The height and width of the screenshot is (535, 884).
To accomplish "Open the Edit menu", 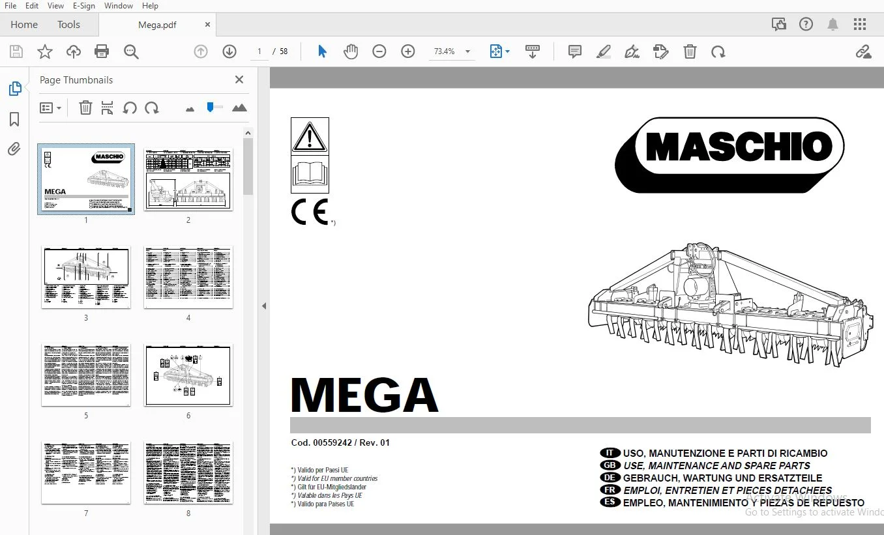I will (32, 6).
